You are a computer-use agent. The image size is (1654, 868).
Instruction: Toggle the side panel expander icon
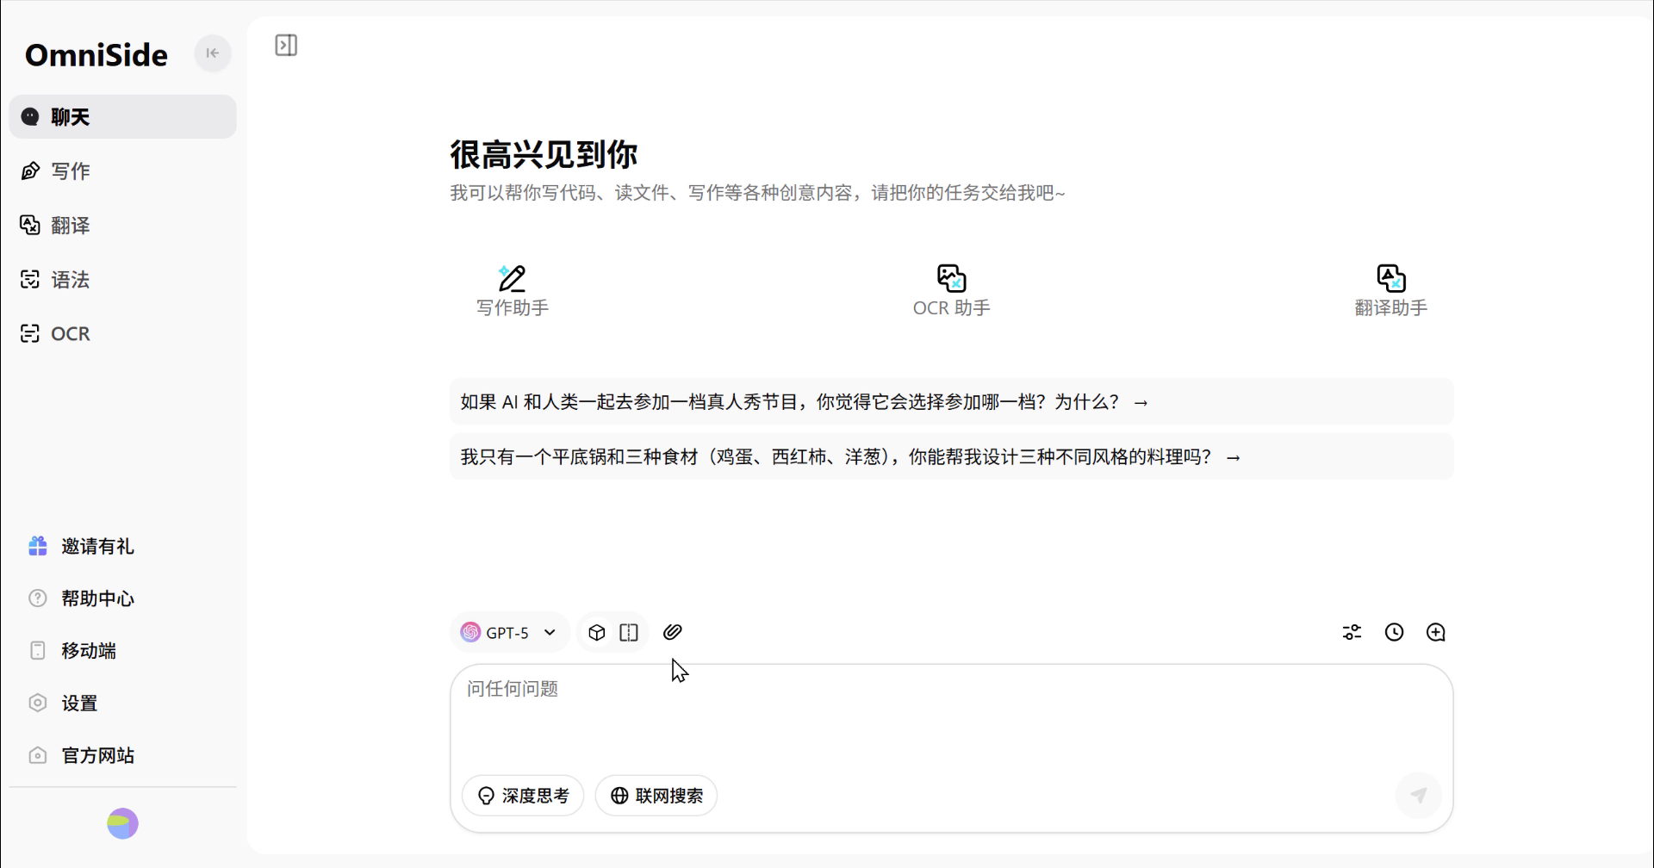tap(286, 46)
